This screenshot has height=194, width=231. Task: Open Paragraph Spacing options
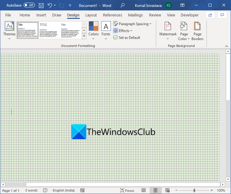click(x=132, y=24)
